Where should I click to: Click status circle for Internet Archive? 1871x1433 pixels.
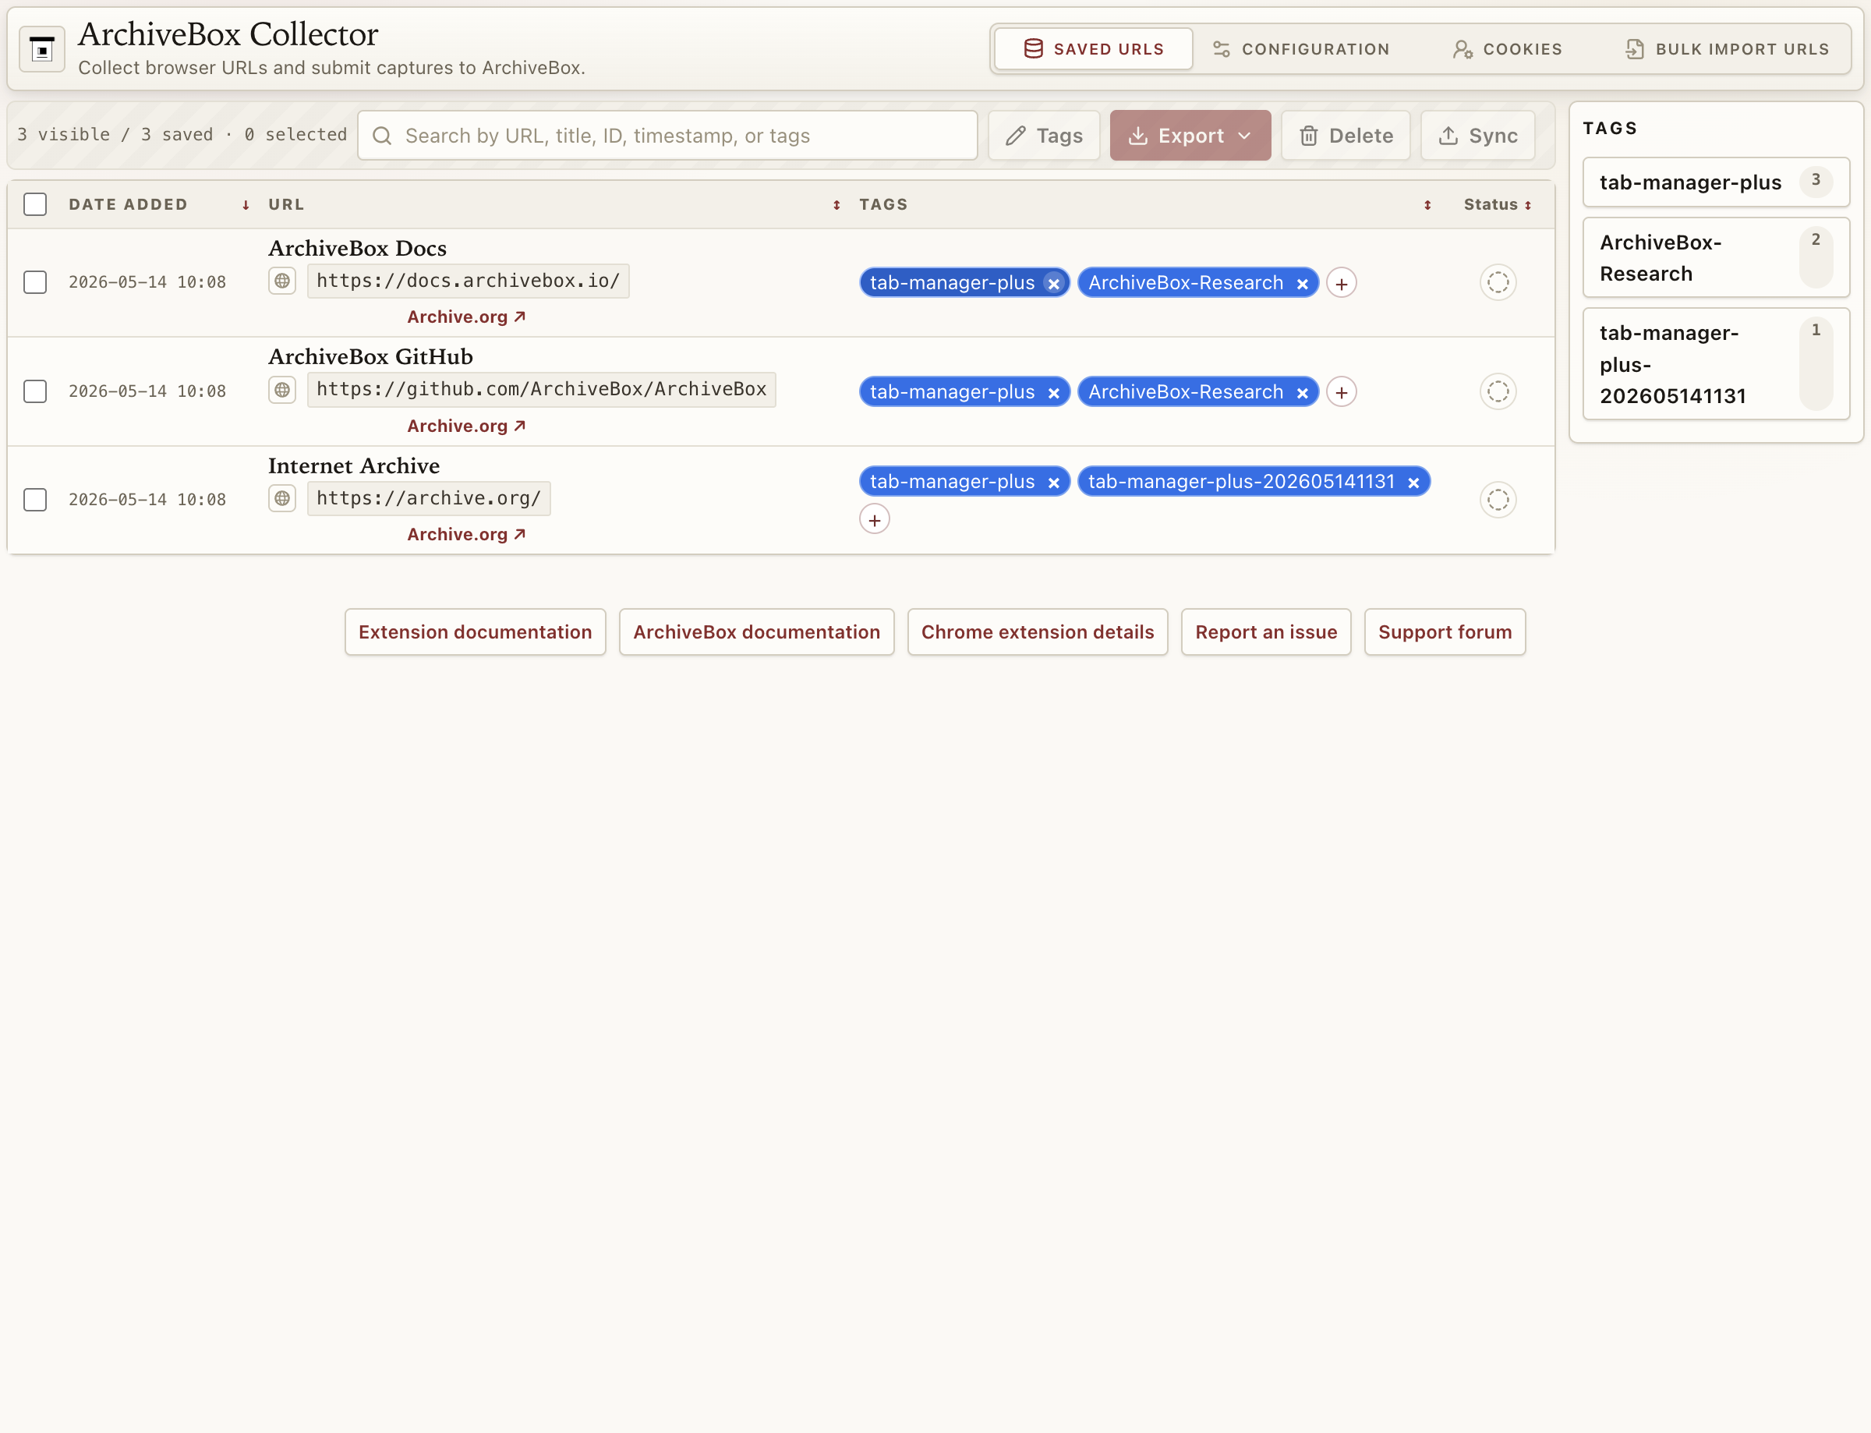coord(1498,500)
